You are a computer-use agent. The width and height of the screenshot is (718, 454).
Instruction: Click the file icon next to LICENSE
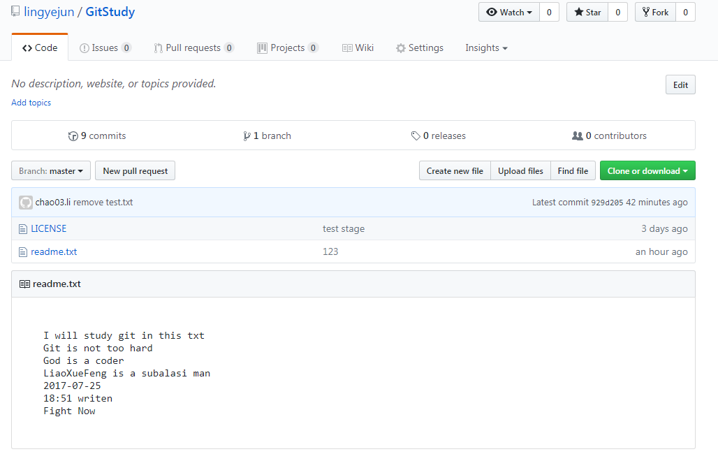click(23, 229)
